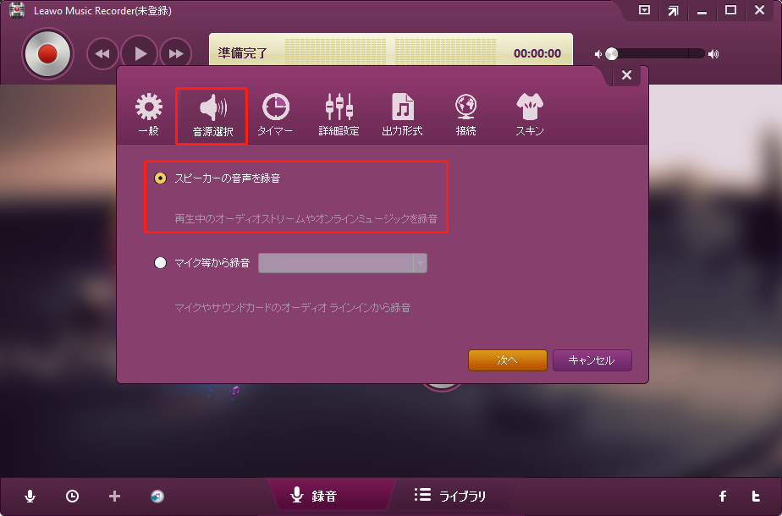Click the microphone icon bottom left
The width and height of the screenshot is (782, 516).
[30, 497]
